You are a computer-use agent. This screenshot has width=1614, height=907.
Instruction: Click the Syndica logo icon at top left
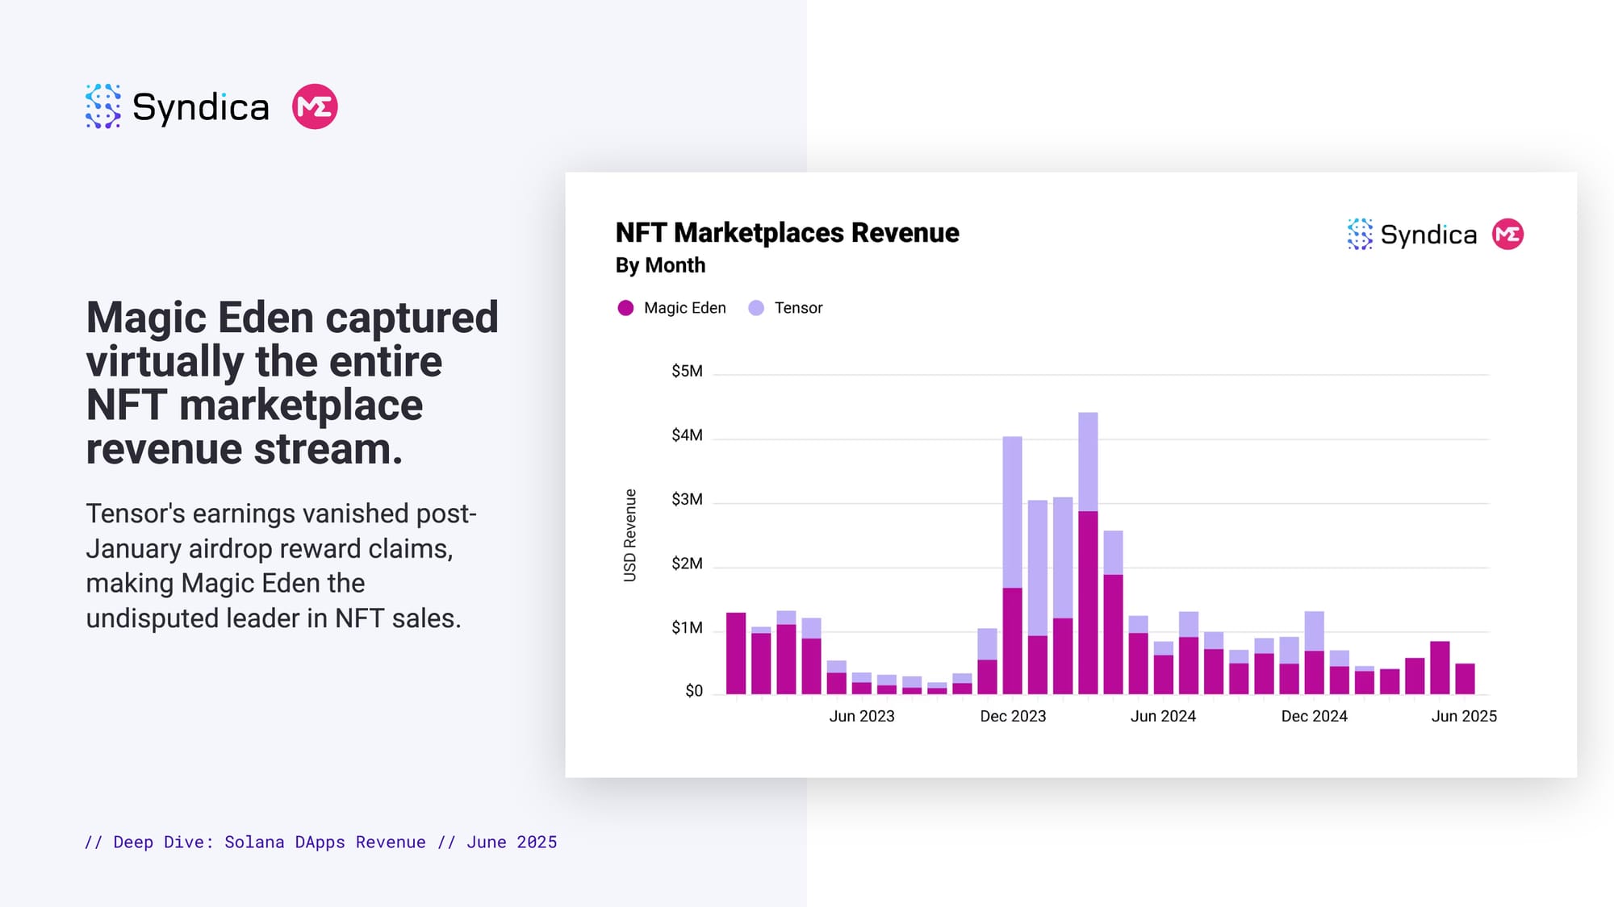click(x=103, y=106)
